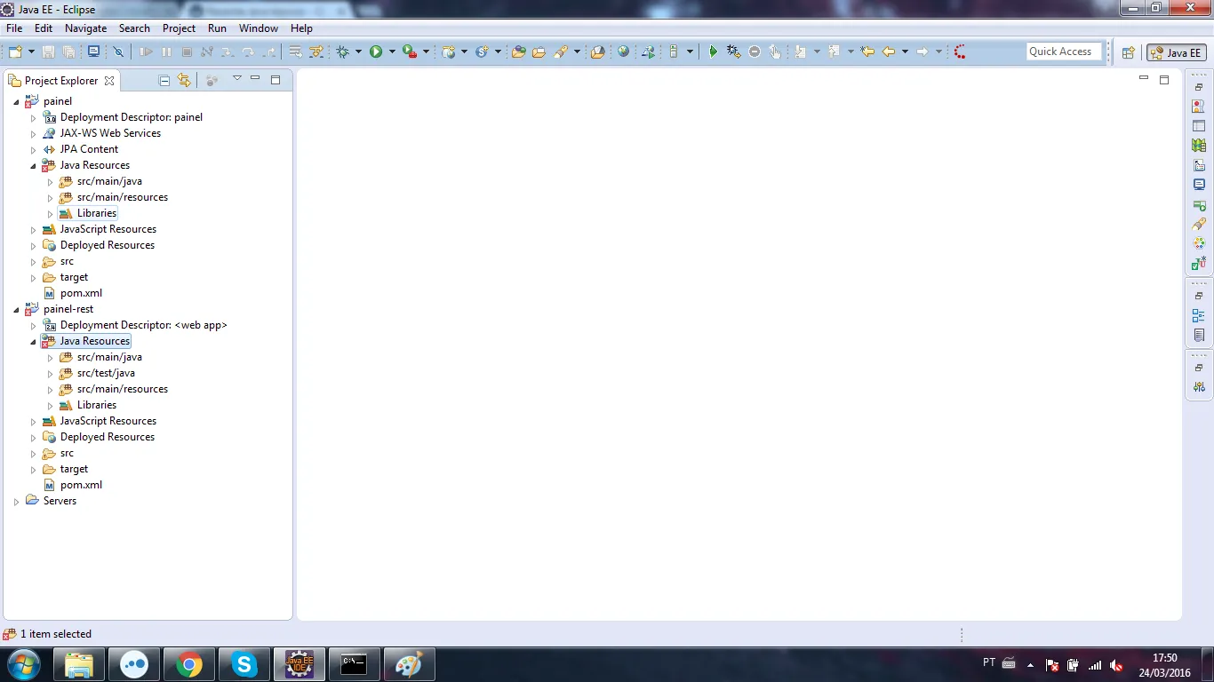The height and width of the screenshot is (682, 1214).
Task: Click the green Run button in toolbar
Action: coord(376,52)
